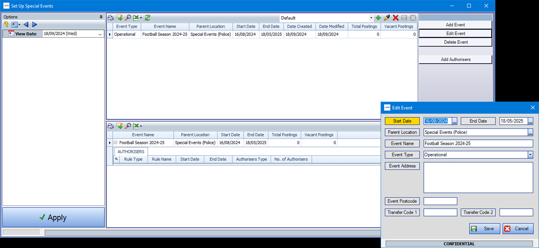
Task: Click the print icon in the top grid toolbar
Action: point(110,18)
